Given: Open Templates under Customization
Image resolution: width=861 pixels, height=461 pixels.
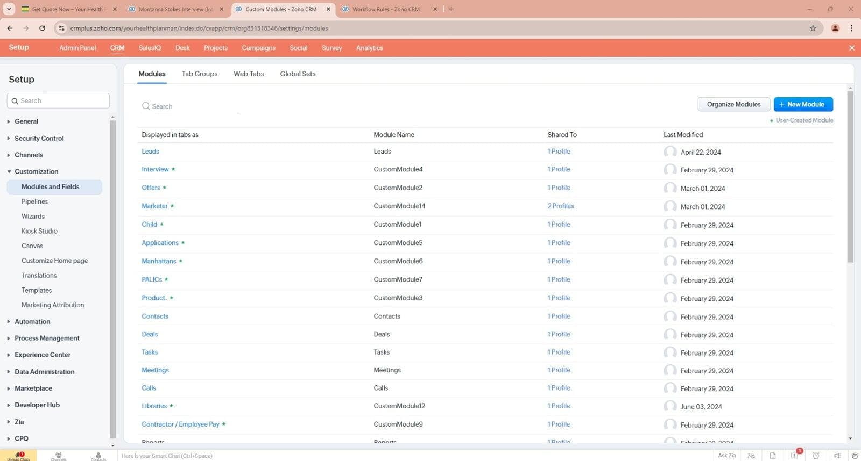Looking at the screenshot, I should point(37,290).
